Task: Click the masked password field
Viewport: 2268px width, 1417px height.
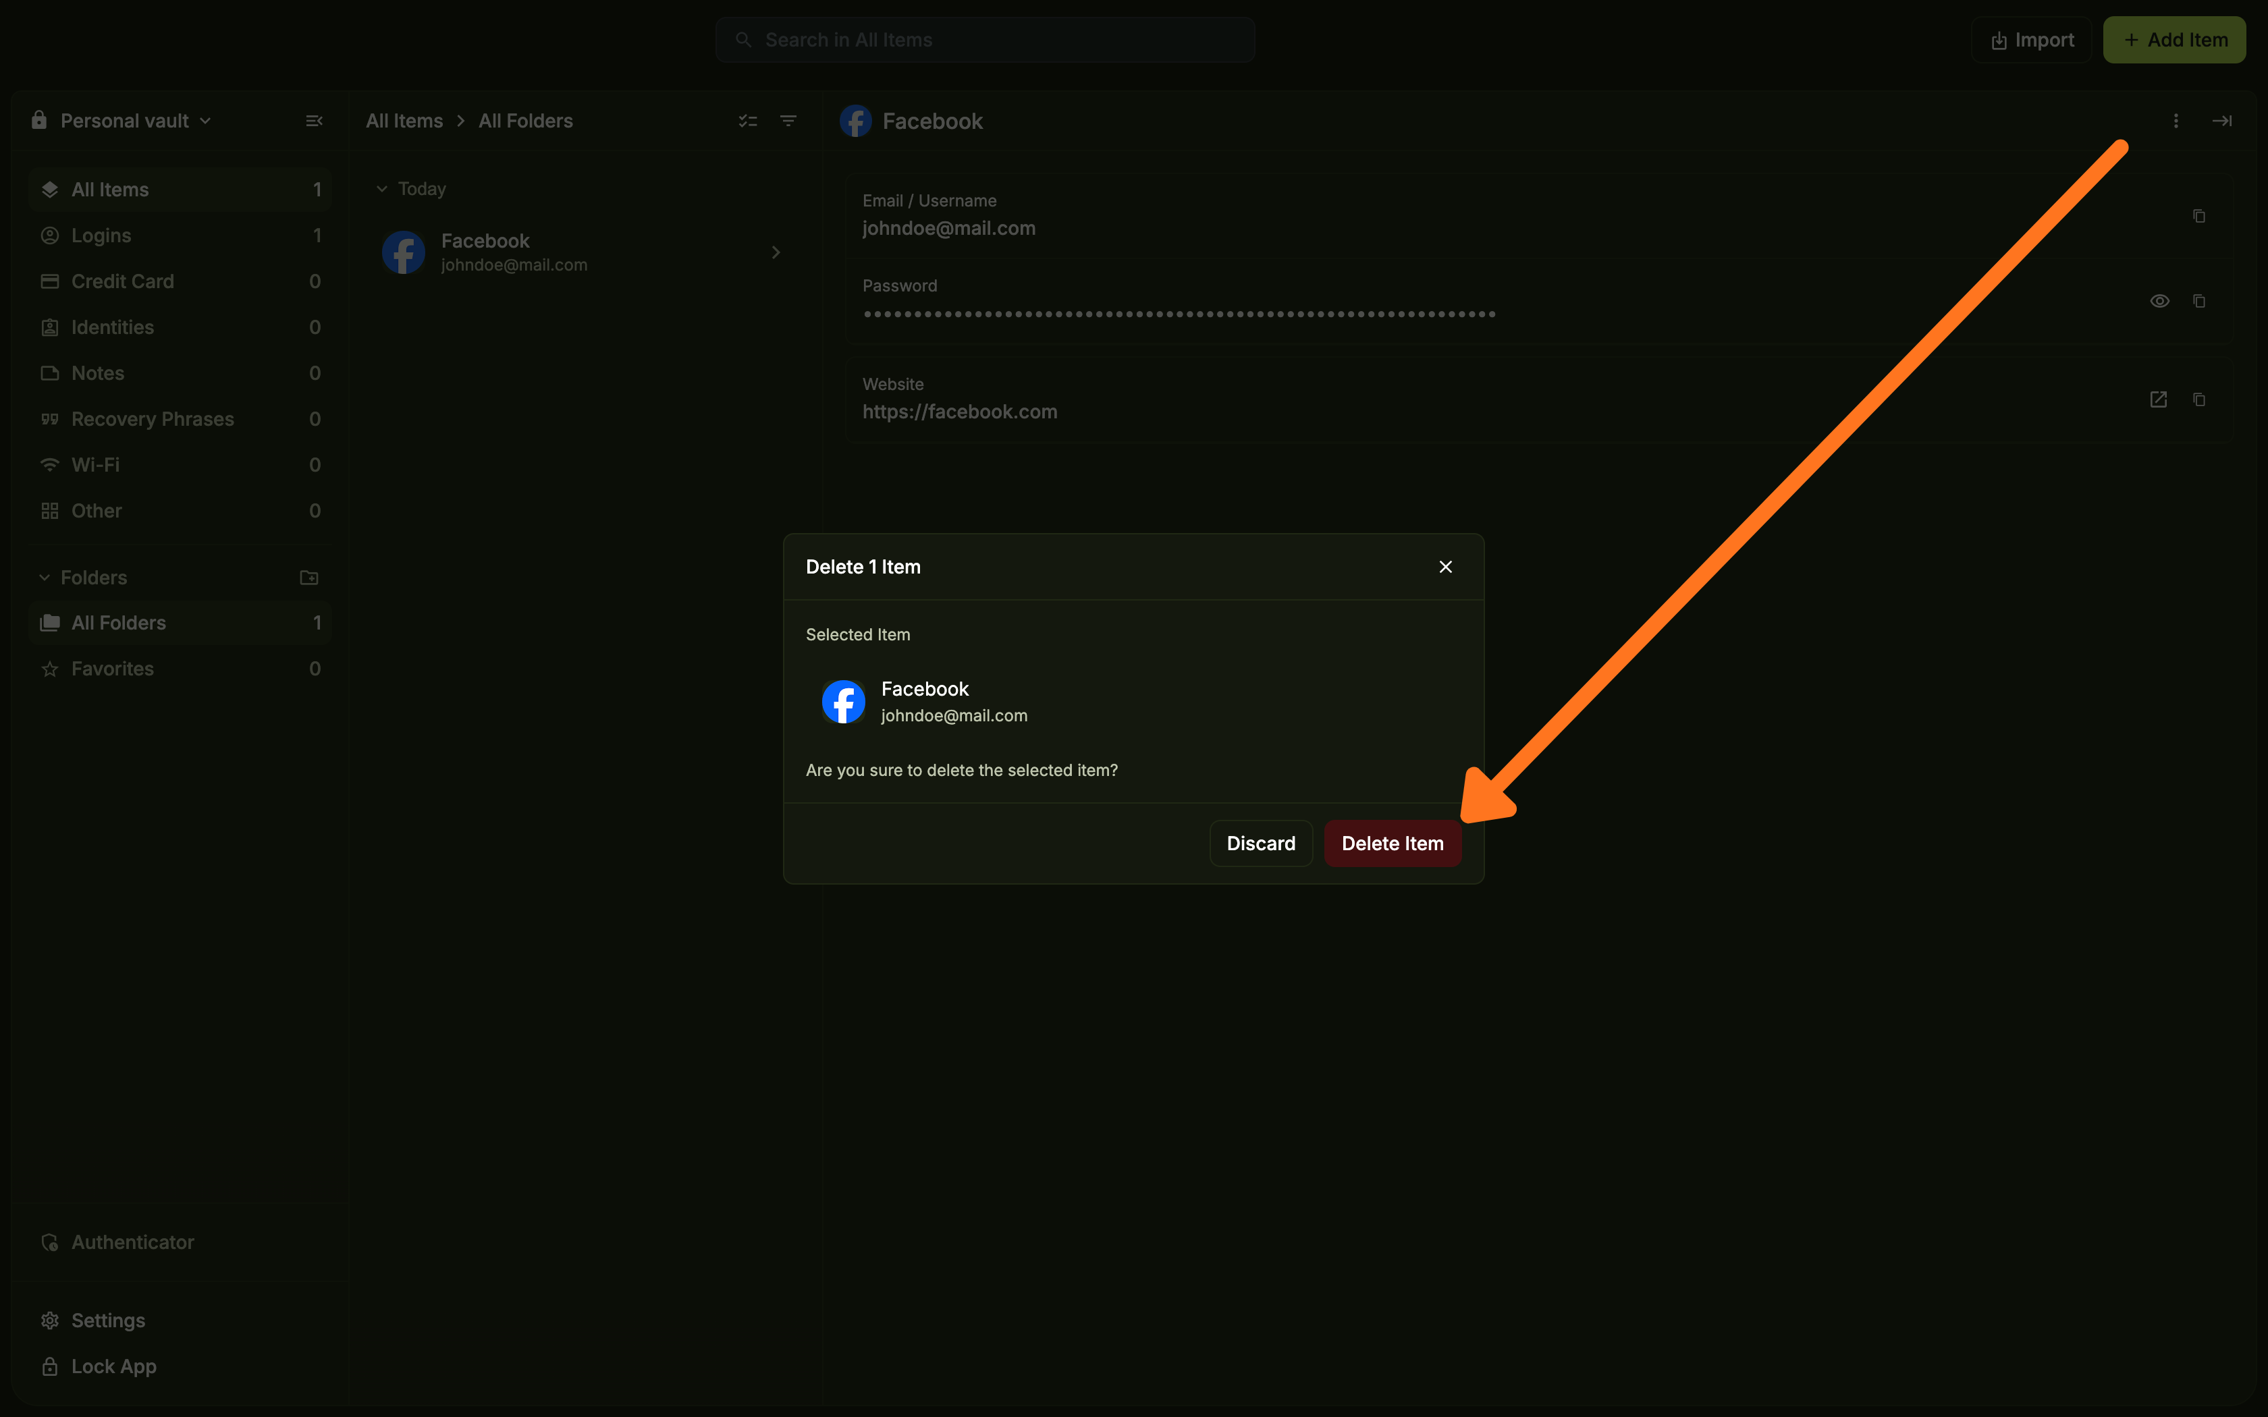Action: pyautogui.click(x=1539, y=301)
